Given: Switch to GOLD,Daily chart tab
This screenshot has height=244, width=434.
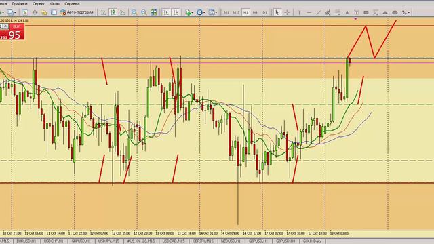Looking at the screenshot, I should pyautogui.click(x=312, y=241).
